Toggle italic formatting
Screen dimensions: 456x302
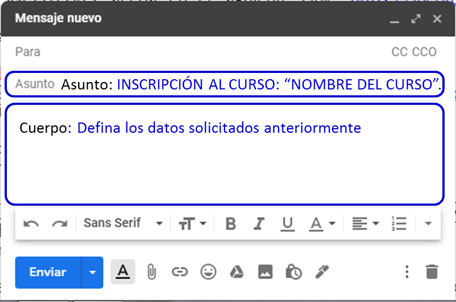(259, 223)
